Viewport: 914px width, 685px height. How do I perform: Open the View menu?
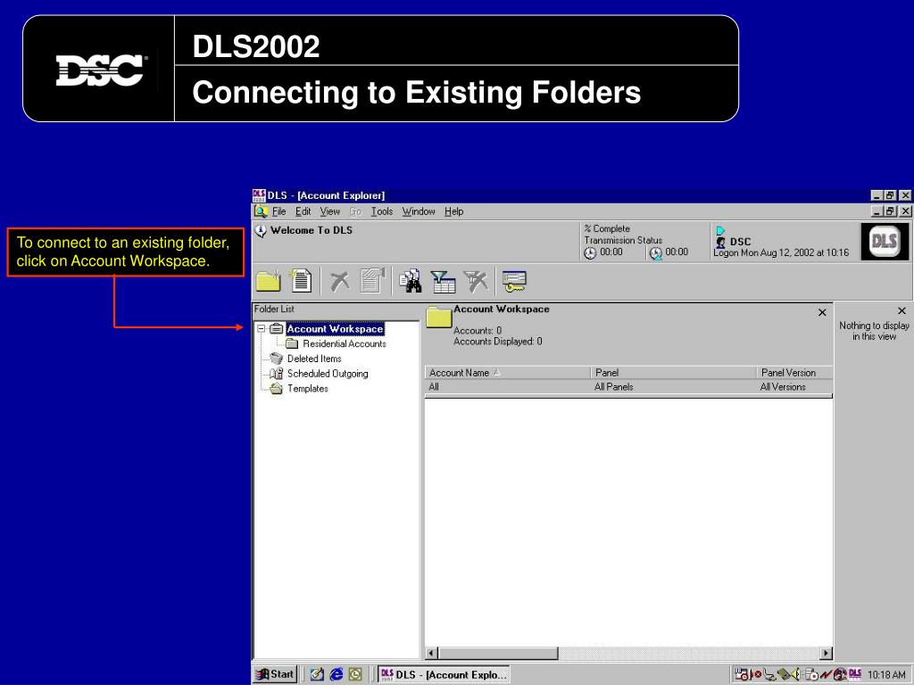[330, 211]
